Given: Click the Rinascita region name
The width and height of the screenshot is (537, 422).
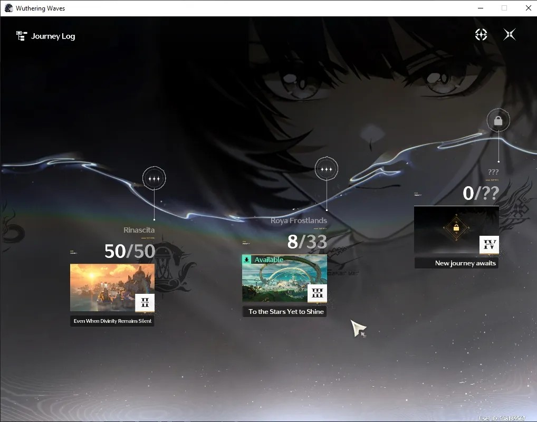Looking at the screenshot, I should click(x=139, y=230).
